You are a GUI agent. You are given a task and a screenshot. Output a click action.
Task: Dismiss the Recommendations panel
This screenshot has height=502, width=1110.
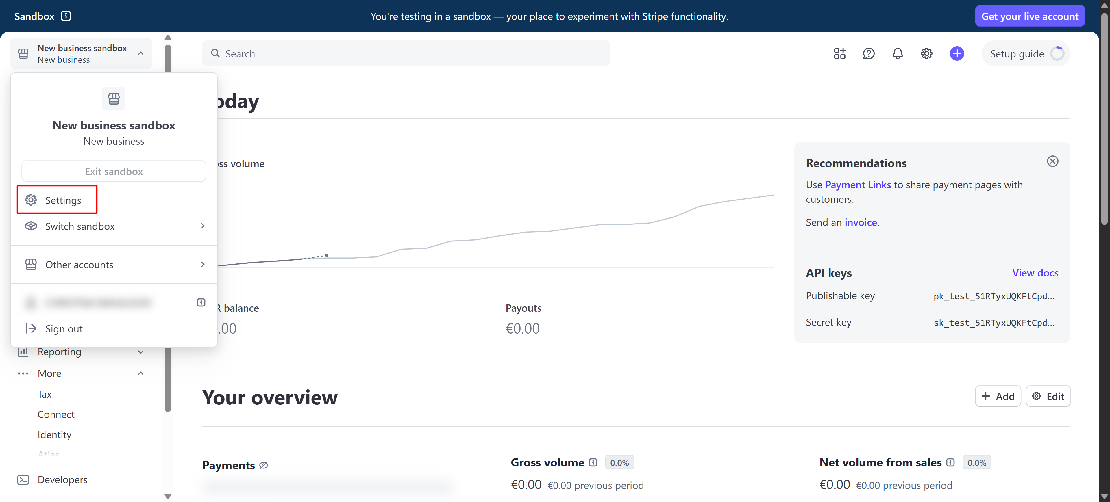1052,161
